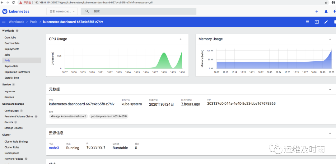Click the Burstable QoS value
Screen dimensions: 336x164
pos(120,148)
